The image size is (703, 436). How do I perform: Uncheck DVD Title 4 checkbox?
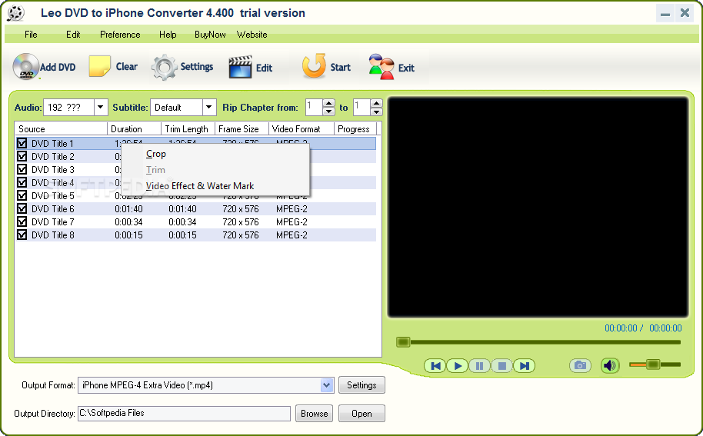22,182
